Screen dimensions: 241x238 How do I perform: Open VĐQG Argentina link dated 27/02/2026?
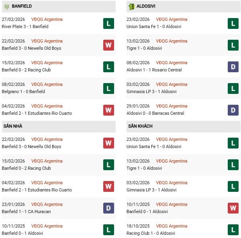(x=47, y=19)
